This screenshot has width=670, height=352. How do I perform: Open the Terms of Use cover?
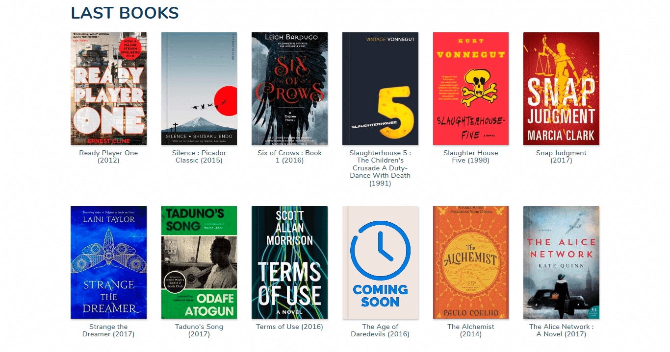(x=289, y=262)
